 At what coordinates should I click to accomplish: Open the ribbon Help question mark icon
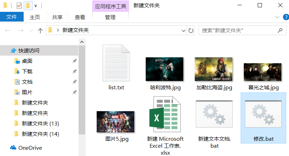click(284, 17)
